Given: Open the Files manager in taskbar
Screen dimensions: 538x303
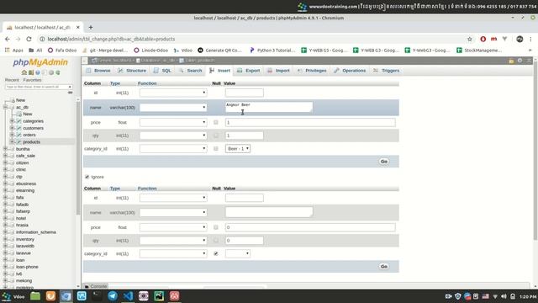Looking at the screenshot, I should [35, 295].
